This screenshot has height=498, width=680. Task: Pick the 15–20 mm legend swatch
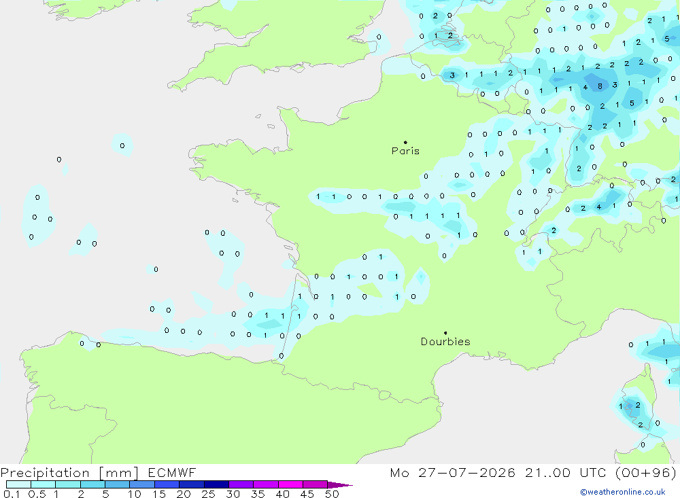[x=167, y=484]
